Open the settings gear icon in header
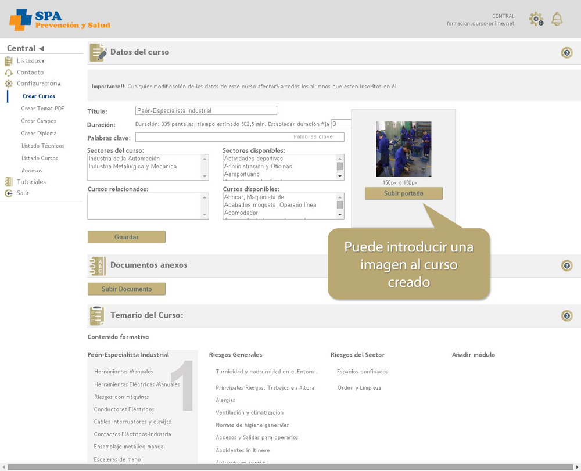 (536, 19)
